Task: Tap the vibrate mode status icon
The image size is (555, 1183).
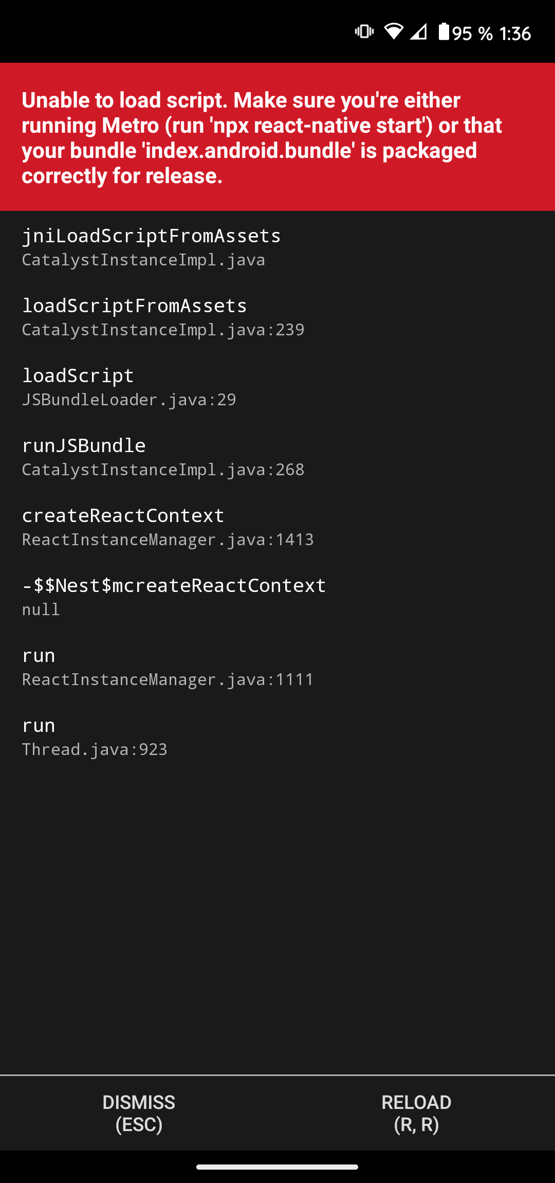Action: [x=363, y=32]
